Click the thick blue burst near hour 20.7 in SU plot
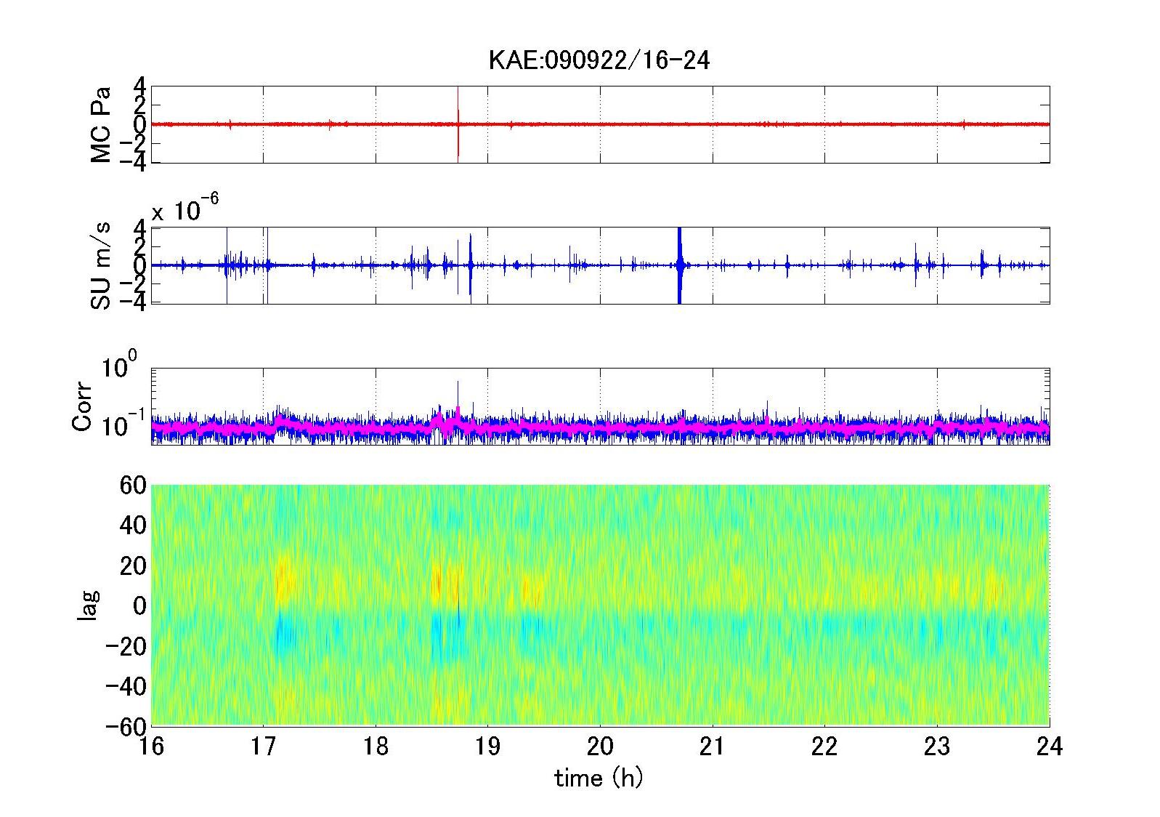Viewport: 1160px width, 817px height. (680, 265)
